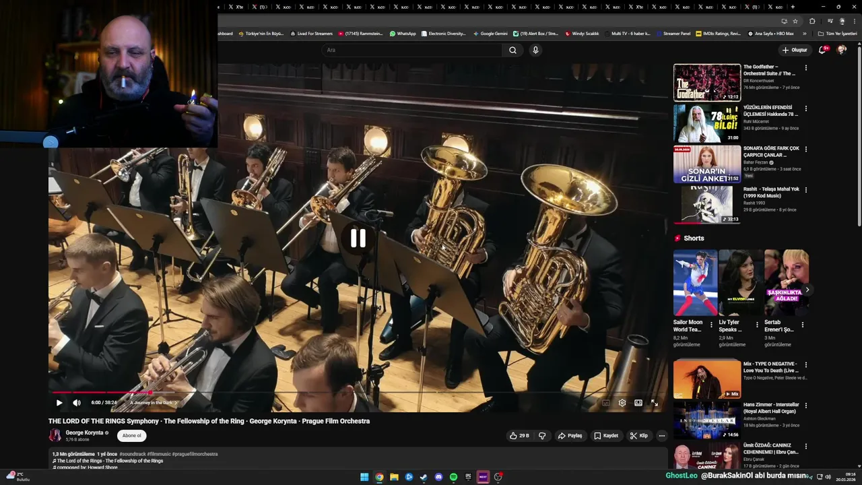The height and width of the screenshot is (485, 862).
Task: Toggle subtitles in the video player
Action: point(606,403)
